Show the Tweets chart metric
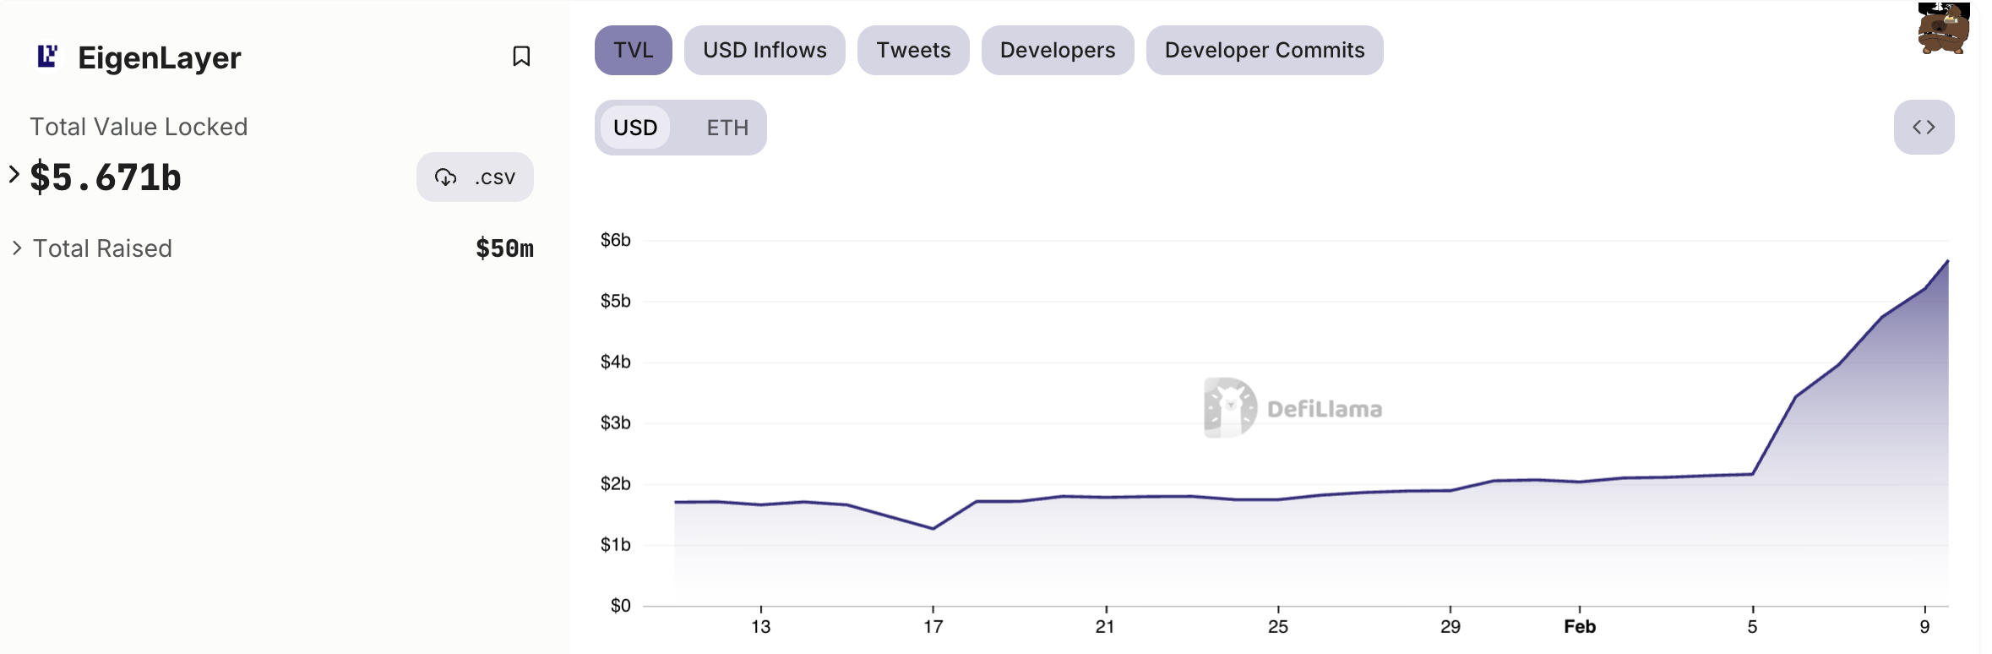Image resolution: width=1992 pixels, height=654 pixels. [913, 51]
